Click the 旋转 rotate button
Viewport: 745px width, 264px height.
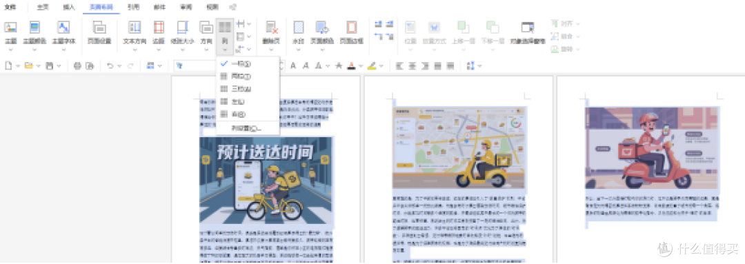click(566, 49)
